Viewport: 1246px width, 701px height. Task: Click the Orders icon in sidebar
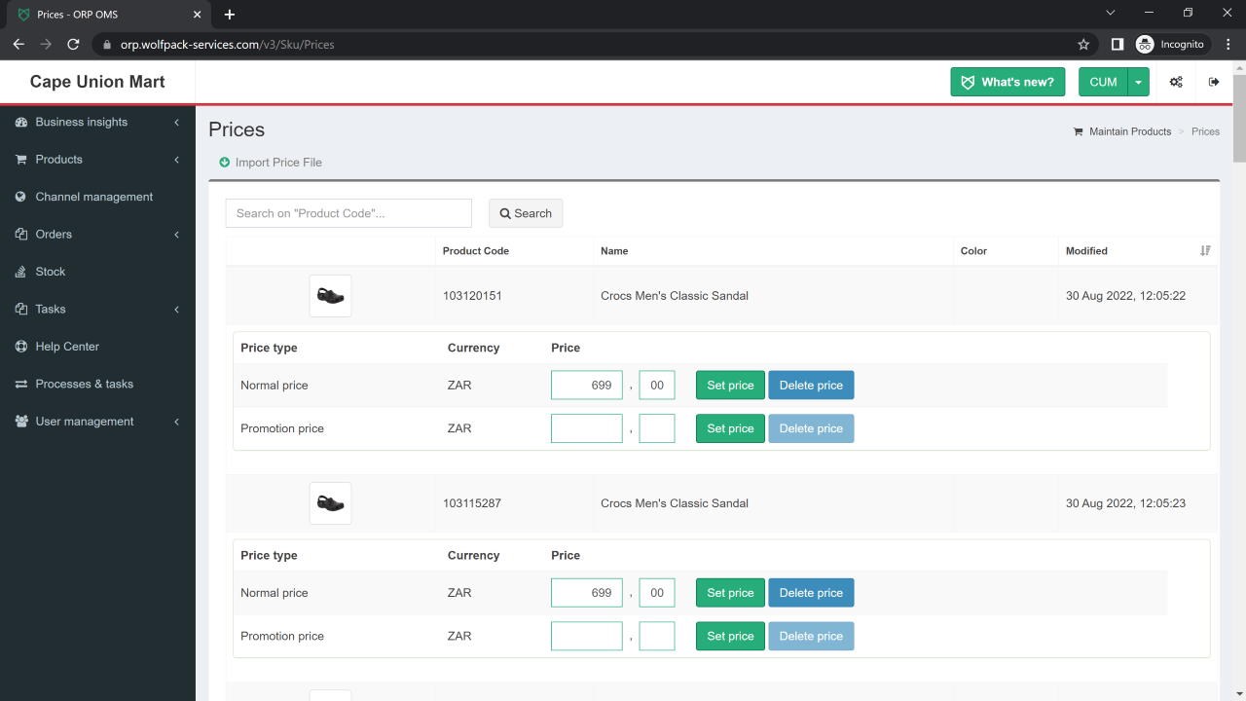click(x=21, y=235)
